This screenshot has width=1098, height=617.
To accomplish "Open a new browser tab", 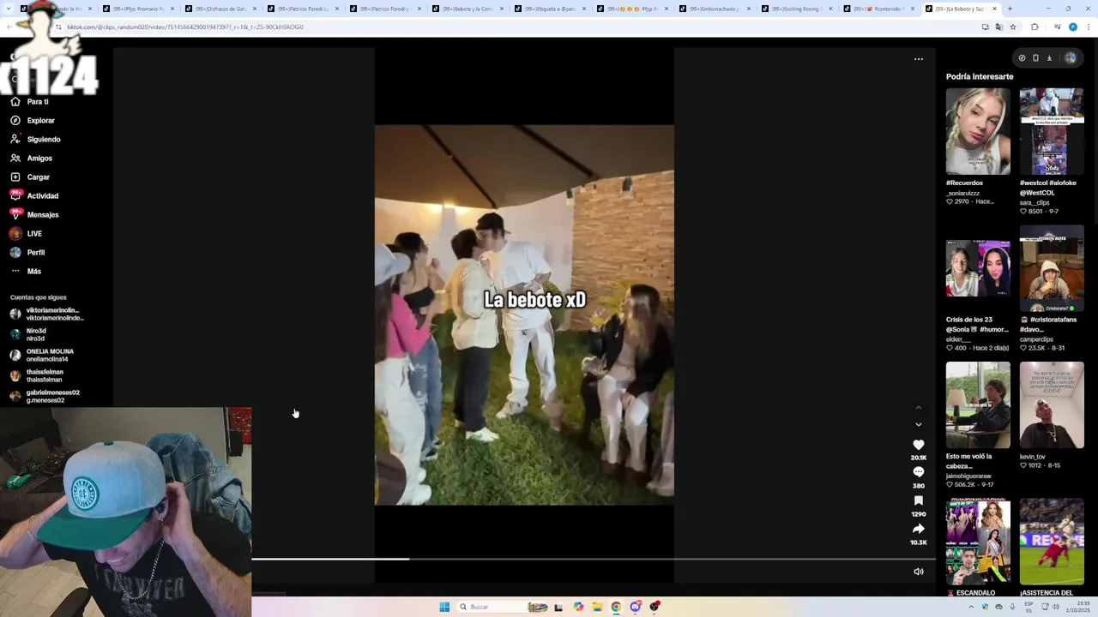I will pos(1010,9).
